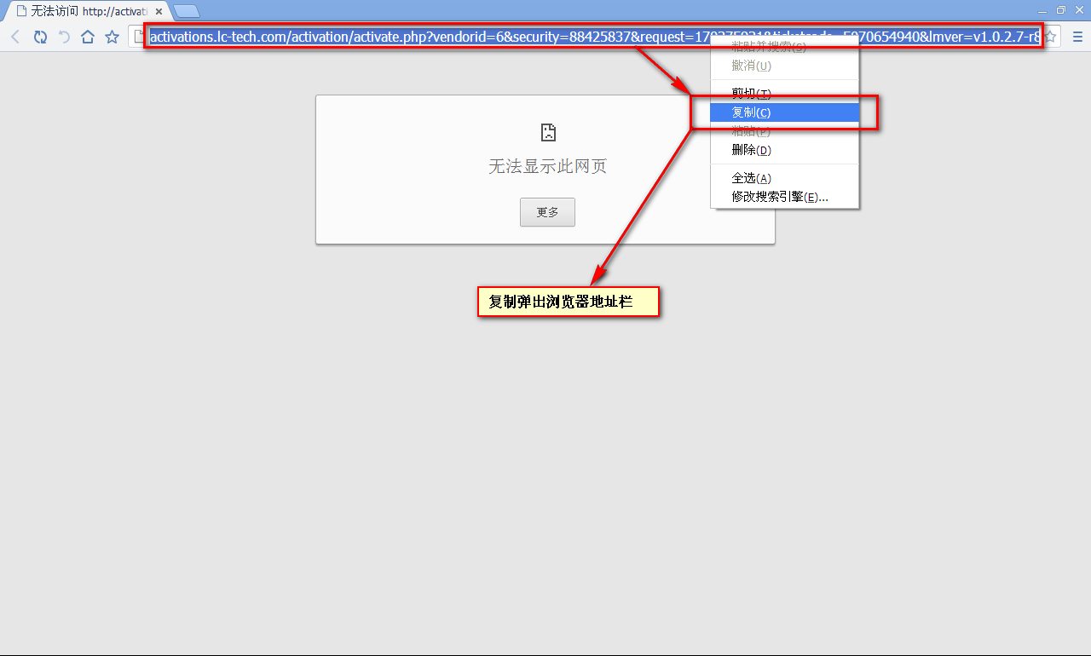1091x656 pixels.
Task: Click the star icon at address bar end
Action: tap(1051, 37)
